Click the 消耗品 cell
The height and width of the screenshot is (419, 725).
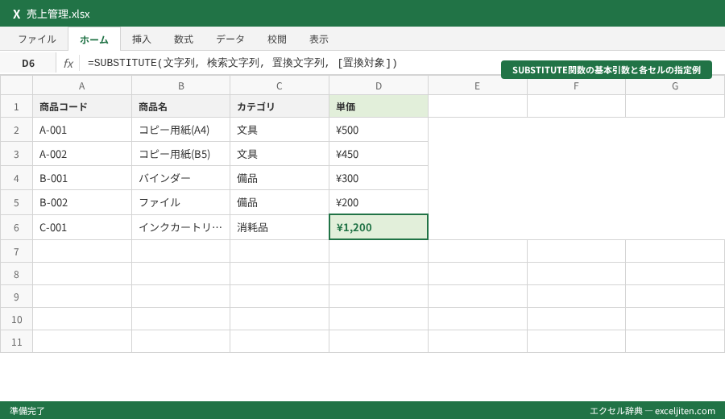click(280, 227)
